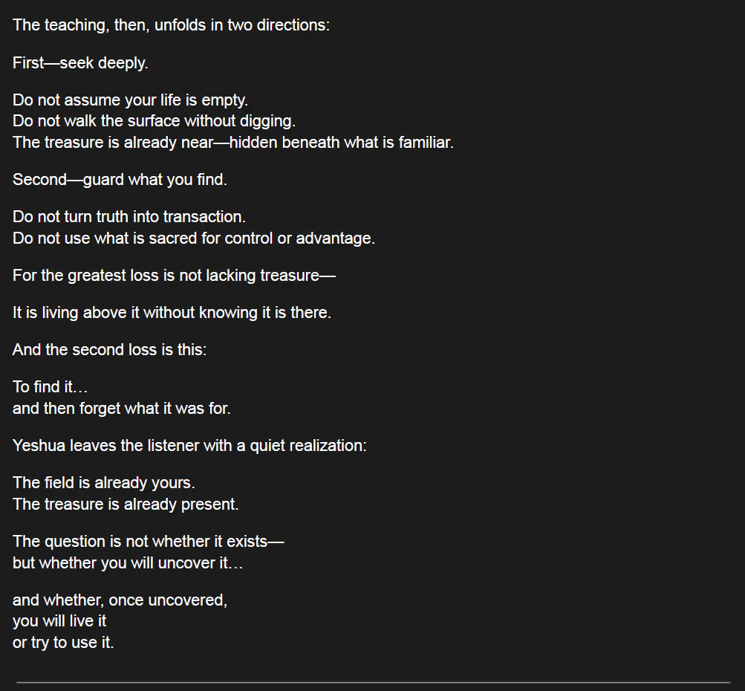Click the line about 'control or advantage'

pyautogui.click(x=193, y=239)
